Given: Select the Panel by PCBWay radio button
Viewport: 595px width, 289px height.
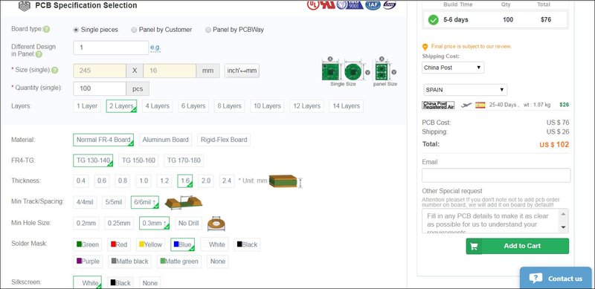Looking at the screenshot, I should click(208, 30).
